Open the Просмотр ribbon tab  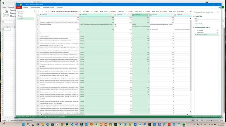coord(60,7)
